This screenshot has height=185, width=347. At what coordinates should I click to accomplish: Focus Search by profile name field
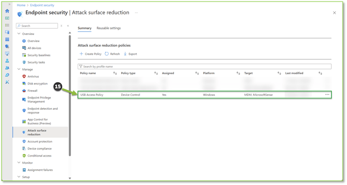coord(204,67)
